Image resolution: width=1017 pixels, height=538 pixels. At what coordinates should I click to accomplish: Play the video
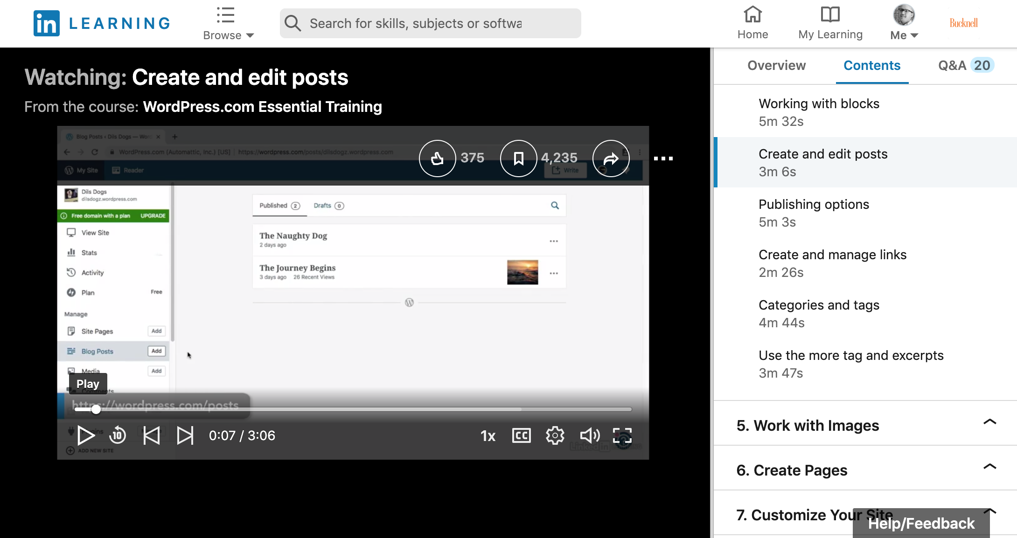(x=86, y=435)
